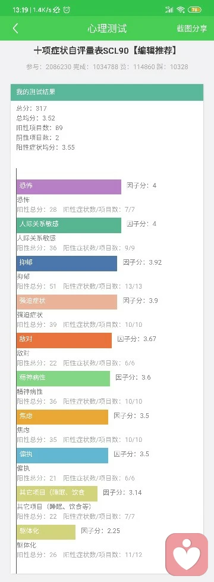Select the light green 精神病性 bar
The width and height of the screenshot is (214, 582).
(x=63, y=379)
